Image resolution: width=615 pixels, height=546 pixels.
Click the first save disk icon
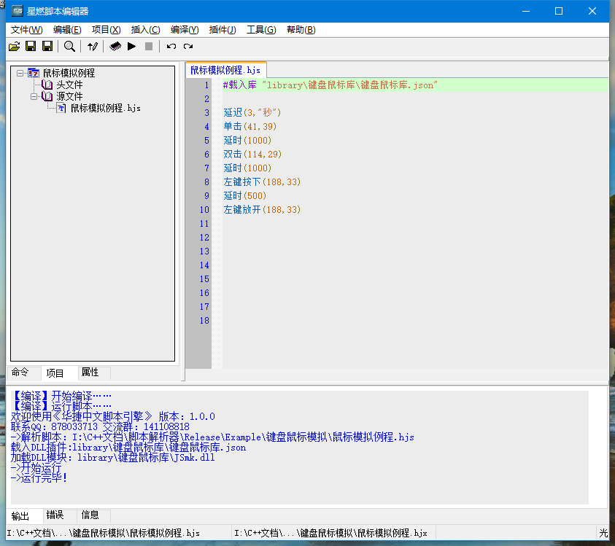tap(31, 47)
